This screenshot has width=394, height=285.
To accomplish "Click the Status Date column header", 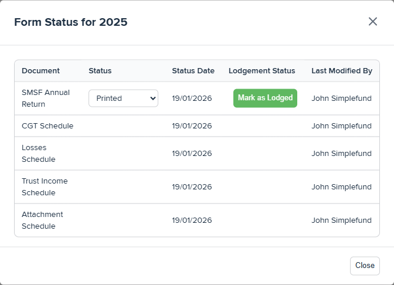I will pyautogui.click(x=193, y=71).
